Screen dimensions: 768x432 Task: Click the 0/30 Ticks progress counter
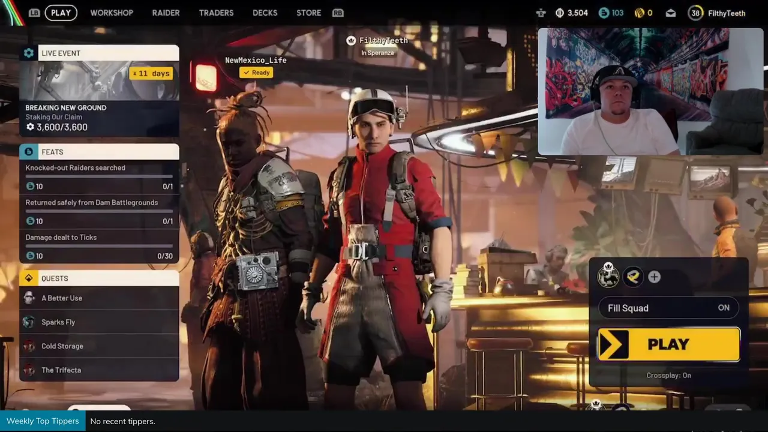click(x=165, y=256)
